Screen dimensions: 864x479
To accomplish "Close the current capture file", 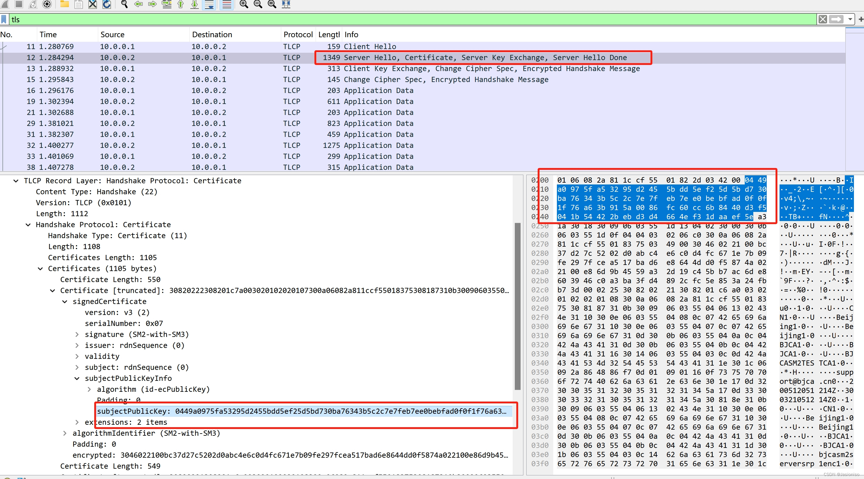I will [93, 4].
